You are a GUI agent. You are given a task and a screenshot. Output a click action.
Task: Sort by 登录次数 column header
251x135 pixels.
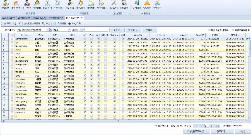pyautogui.click(x=200, y=35)
